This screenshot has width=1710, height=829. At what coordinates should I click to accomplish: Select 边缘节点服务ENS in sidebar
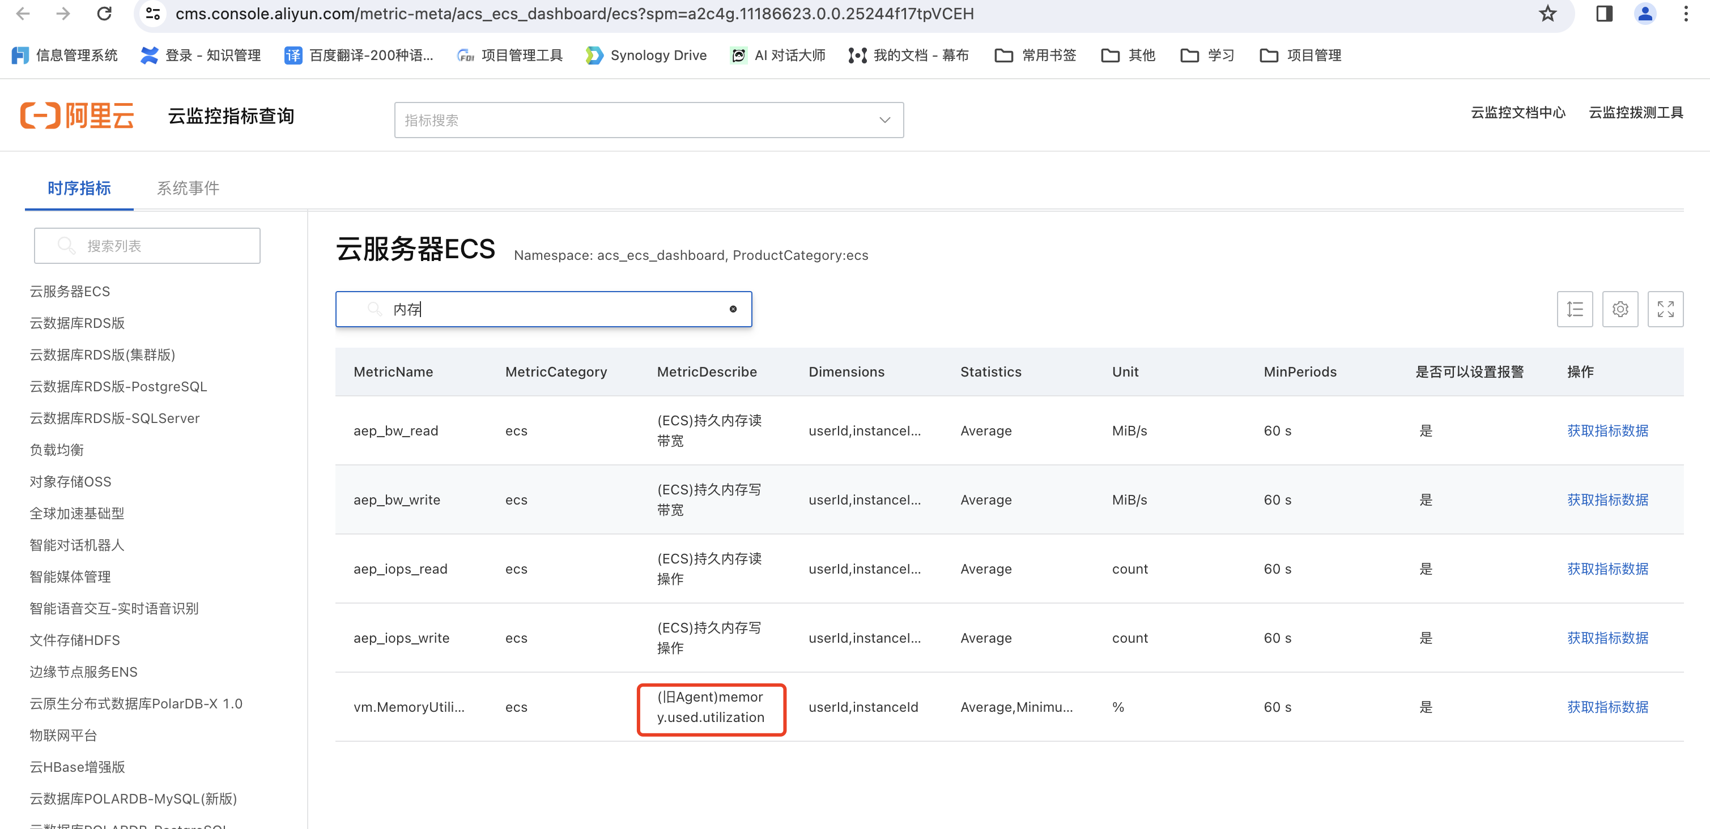pos(83,673)
